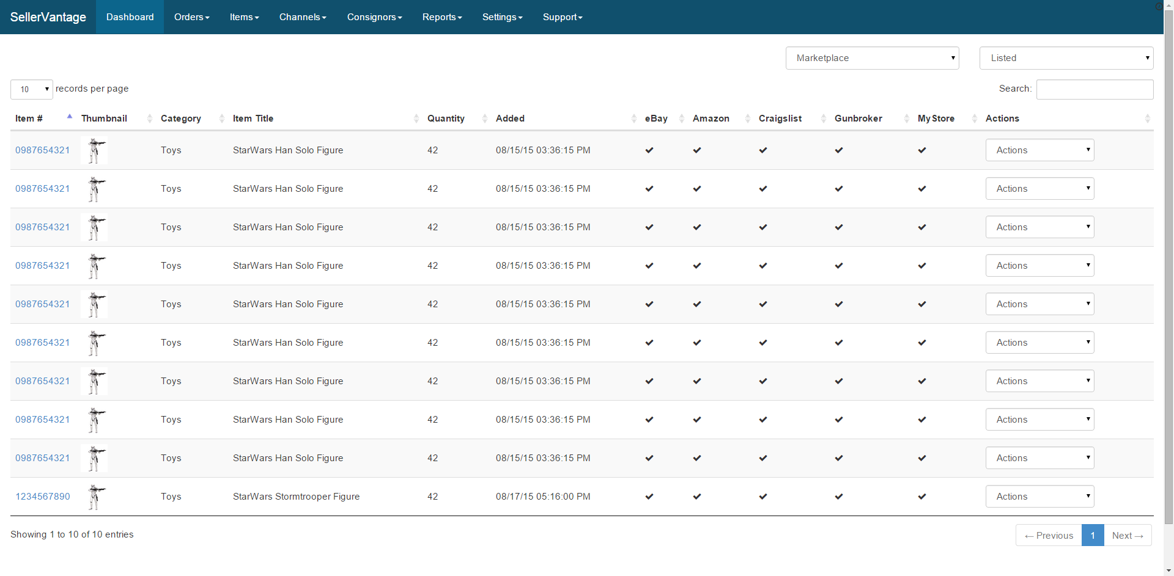
Task: Click sort icon for Craigslist column
Action: click(x=823, y=118)
